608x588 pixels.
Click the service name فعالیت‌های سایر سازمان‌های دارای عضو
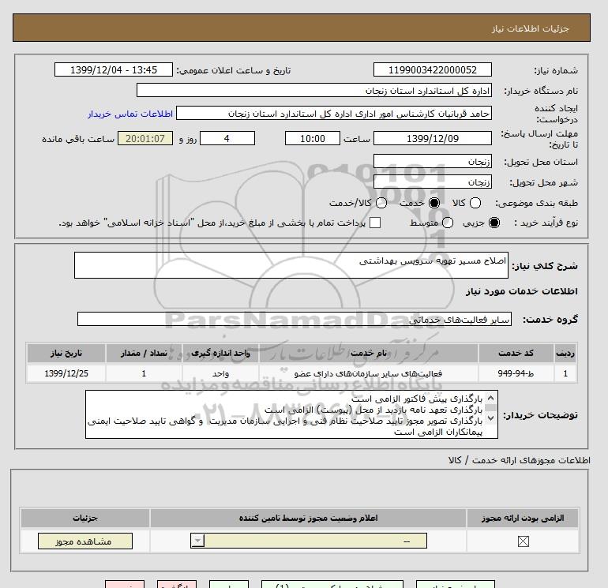click(x=369, y=373)
